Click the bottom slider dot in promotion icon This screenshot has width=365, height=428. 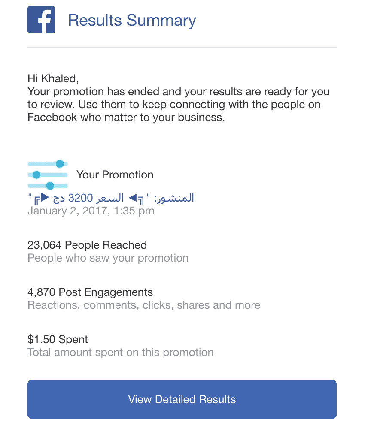point(50,186)
